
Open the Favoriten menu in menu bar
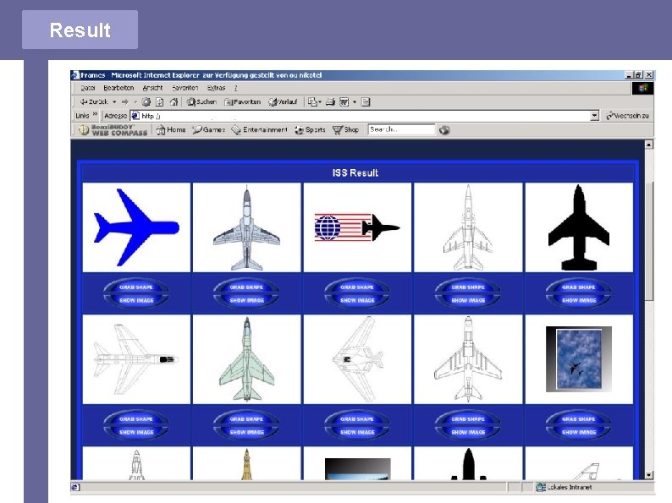pos(185,88)
